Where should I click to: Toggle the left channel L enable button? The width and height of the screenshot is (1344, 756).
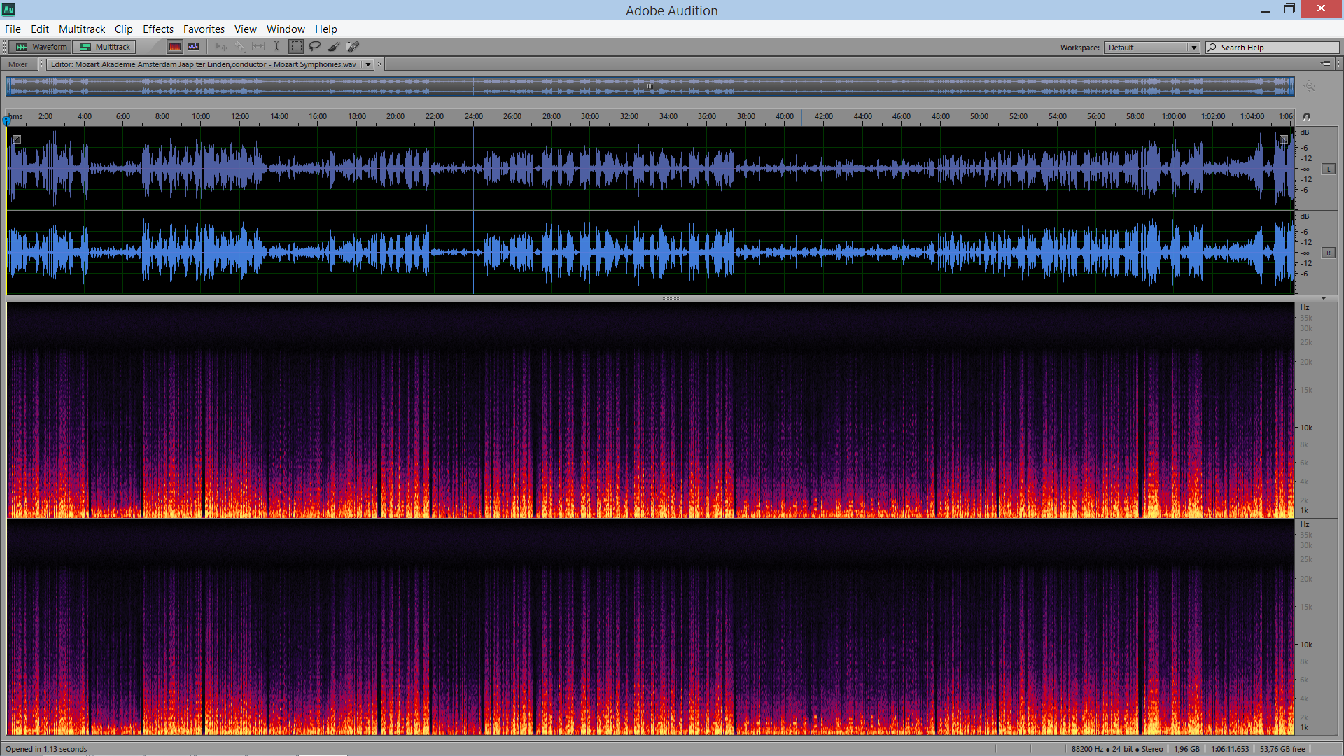(x=1328, y=169)
